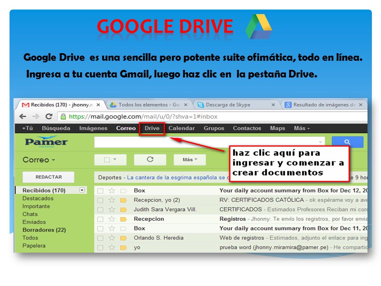Screen dimensions: 381x286
Task: Open the Importante folder
Action: [x=36, y=206]
